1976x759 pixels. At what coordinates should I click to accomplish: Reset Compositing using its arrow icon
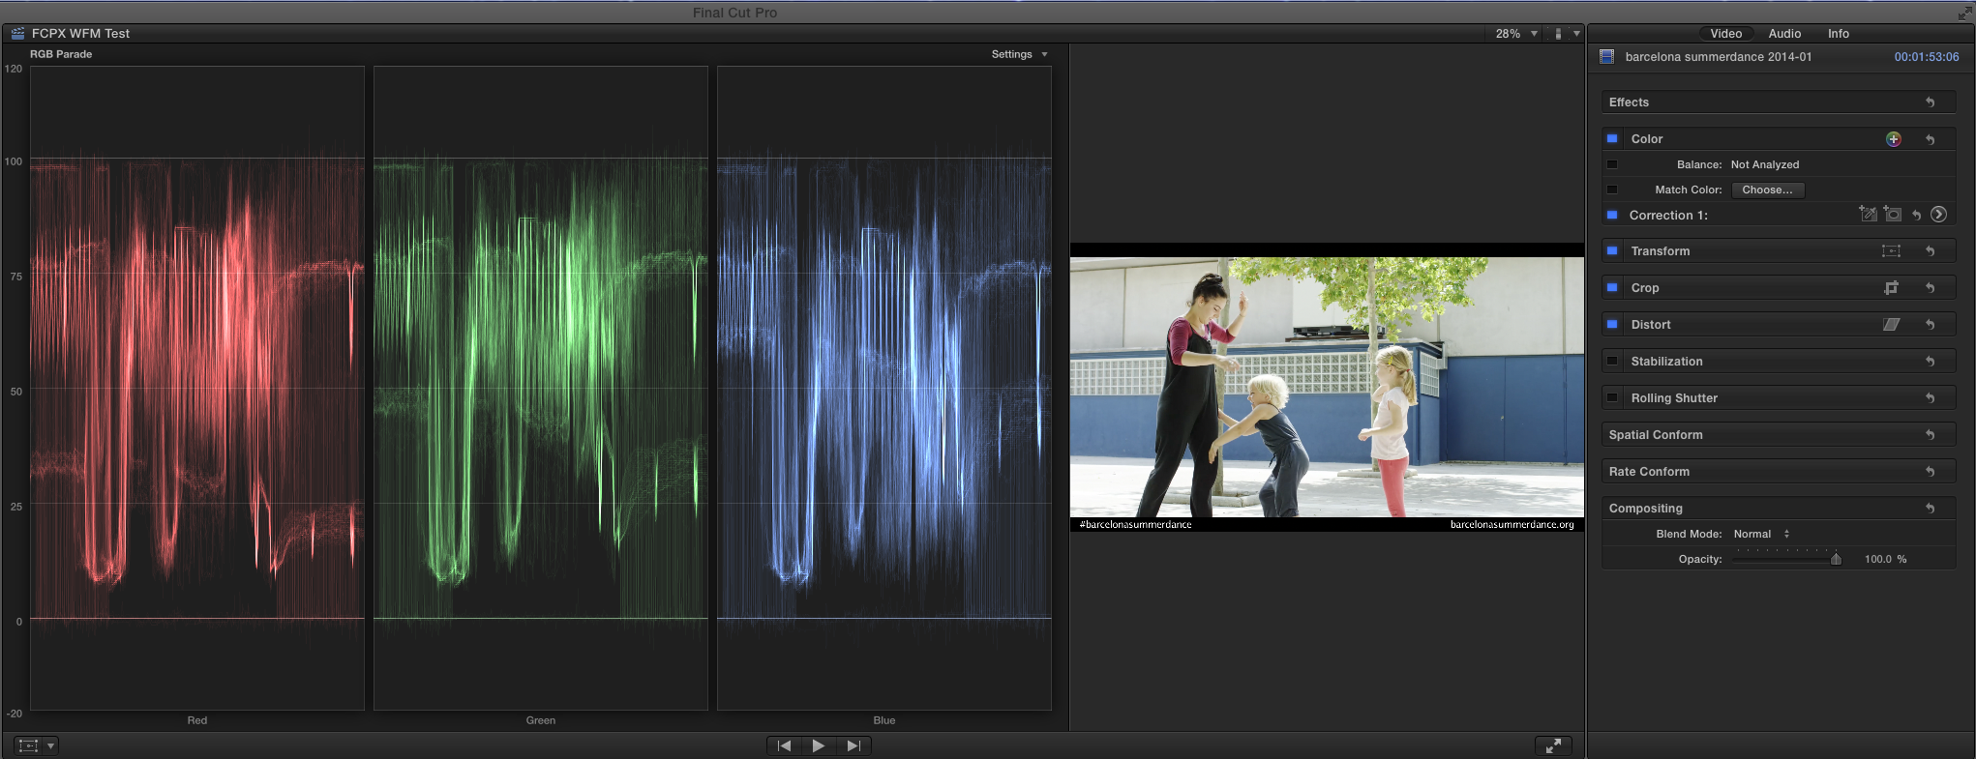click(x=1931, y=509)
